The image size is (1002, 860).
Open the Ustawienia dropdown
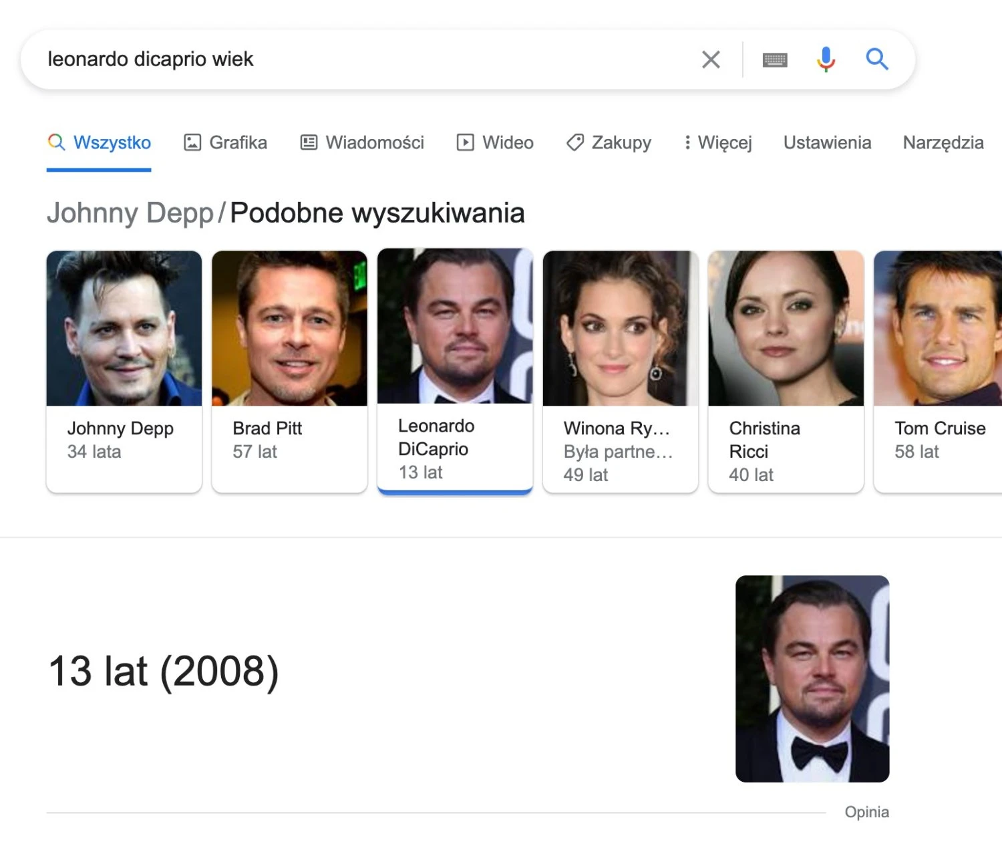click(x=827, y=143)
